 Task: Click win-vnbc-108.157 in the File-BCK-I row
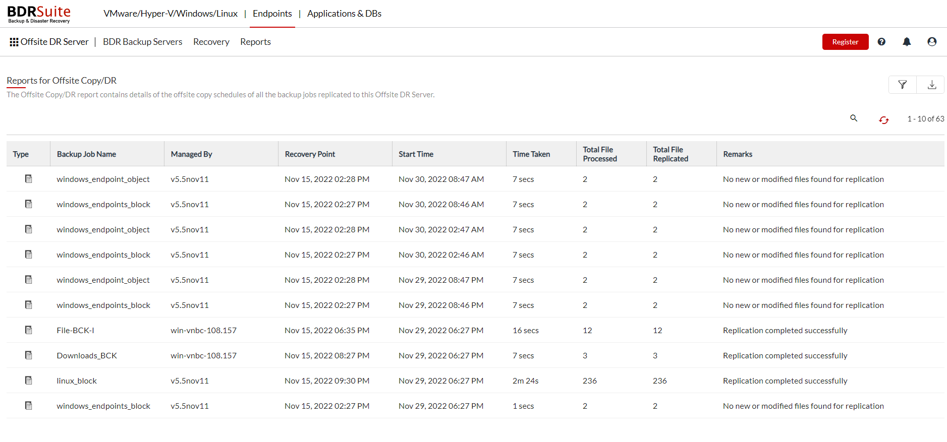[203, 330]
